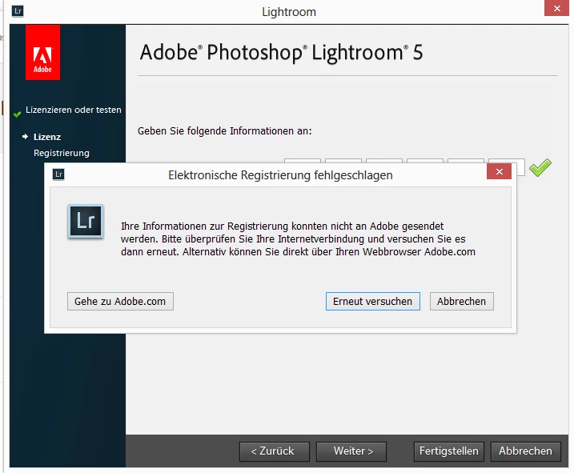The width and height of the screenshot is (574, 473).
Task: Click the Lightroom window title text
Action: pyautogui.click(x=289, y=12)
